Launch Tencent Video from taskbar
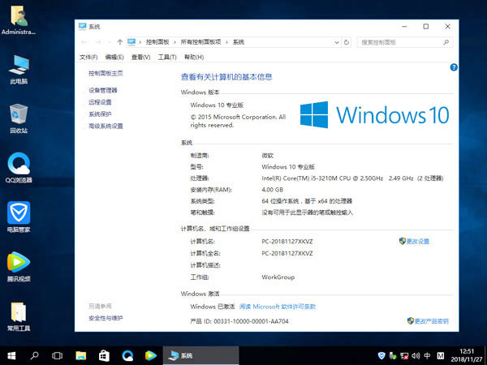Image resolution: width=487 pixels, height=365 pixels. coord(151,355)
